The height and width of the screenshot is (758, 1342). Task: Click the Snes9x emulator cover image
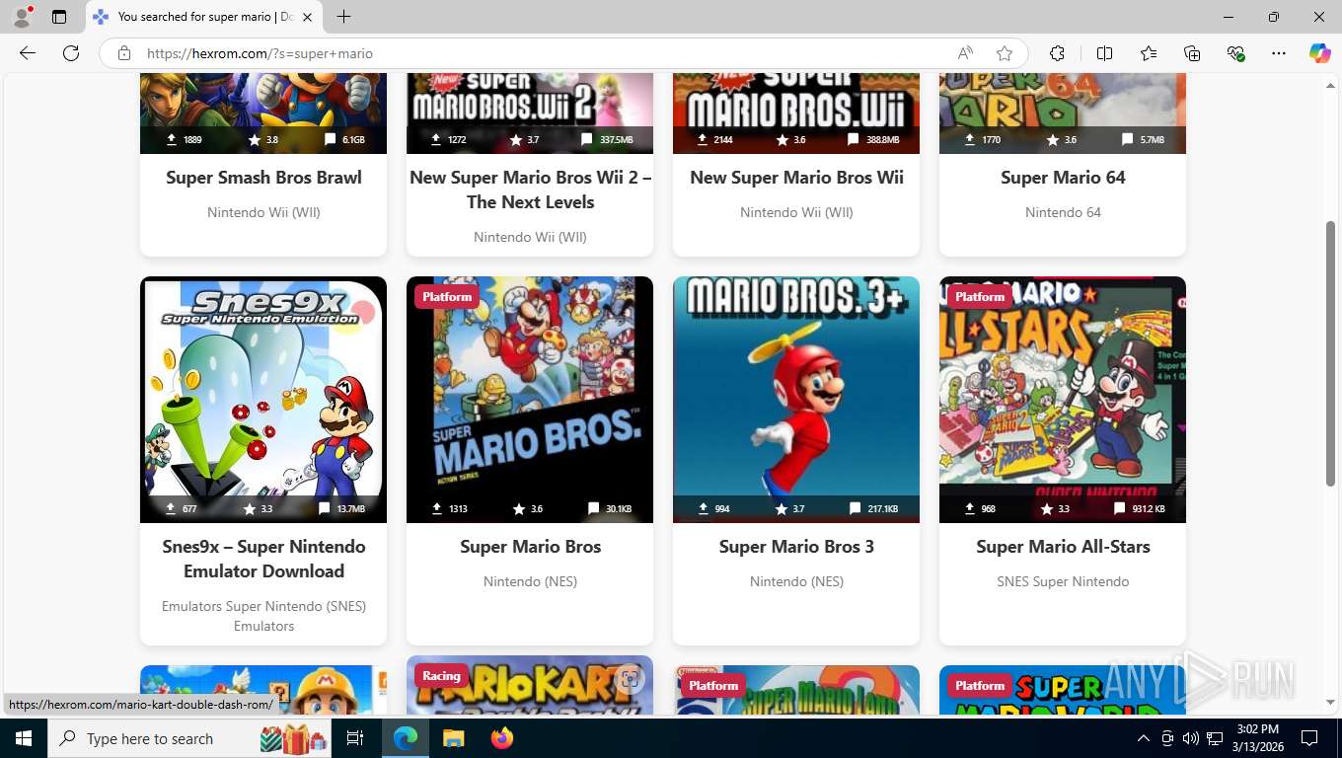point(263,400)
